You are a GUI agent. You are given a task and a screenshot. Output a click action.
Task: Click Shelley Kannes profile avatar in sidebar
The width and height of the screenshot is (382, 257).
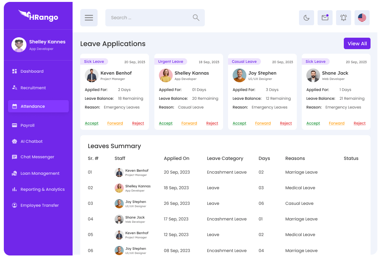[x=19, y=45]
